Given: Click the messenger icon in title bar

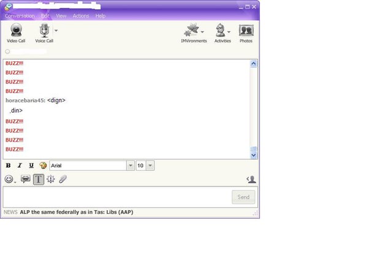Looking at the screenshot, I should click(8, 7).
